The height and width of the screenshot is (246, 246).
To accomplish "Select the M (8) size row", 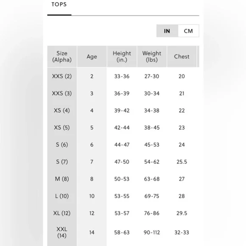I will [123, 179].
